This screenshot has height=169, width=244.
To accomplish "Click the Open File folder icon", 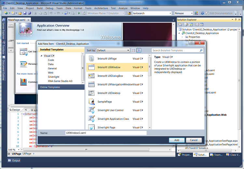I will (x=20, y=13).
